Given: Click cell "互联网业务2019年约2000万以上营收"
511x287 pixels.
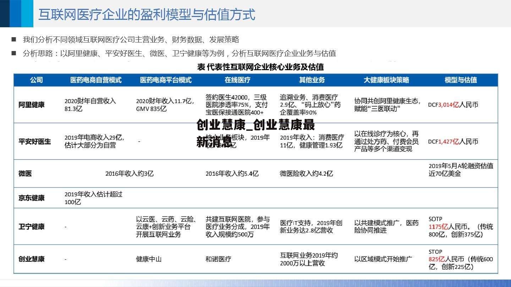Looking at the screenshot, I should 309,259.
